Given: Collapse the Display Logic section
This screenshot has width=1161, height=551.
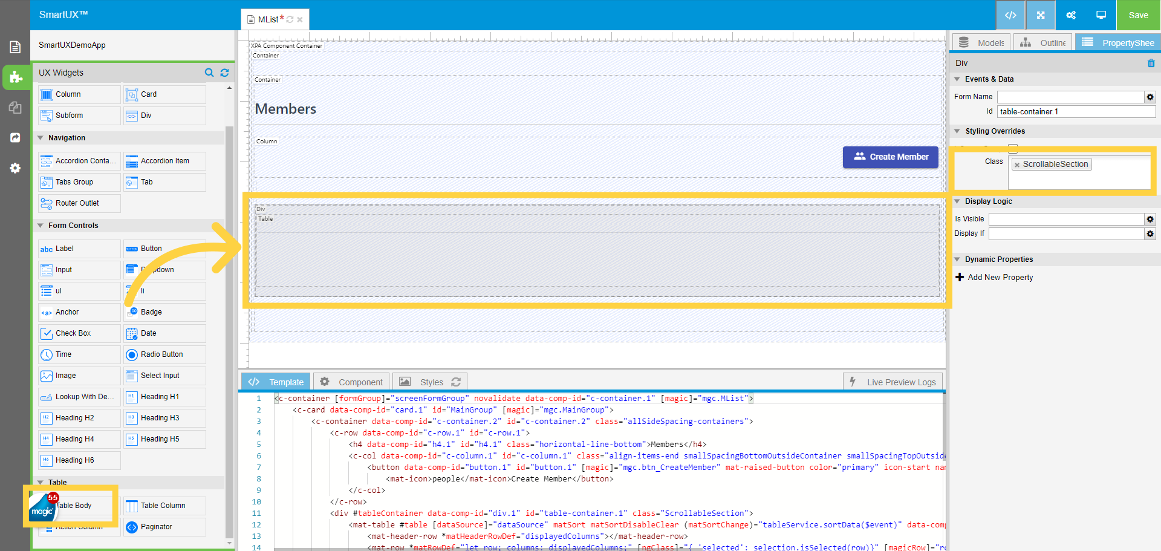Looking at the screenshot, I should 957,201.
